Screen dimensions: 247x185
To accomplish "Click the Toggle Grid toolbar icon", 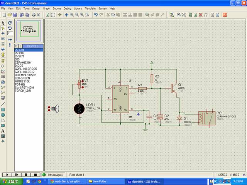I will pyautogui.click(x=53, y=15).
